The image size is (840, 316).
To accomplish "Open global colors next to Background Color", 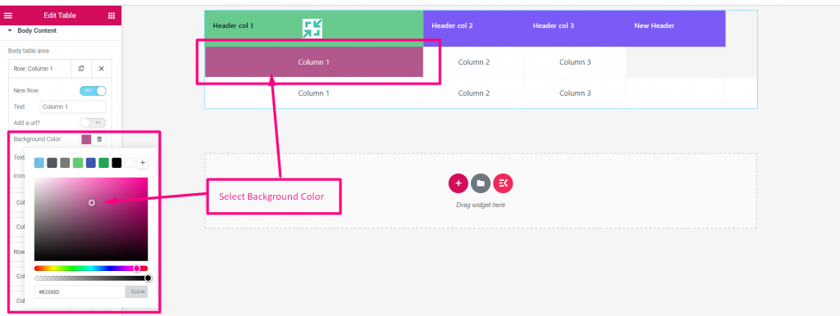I will [99, 139].
